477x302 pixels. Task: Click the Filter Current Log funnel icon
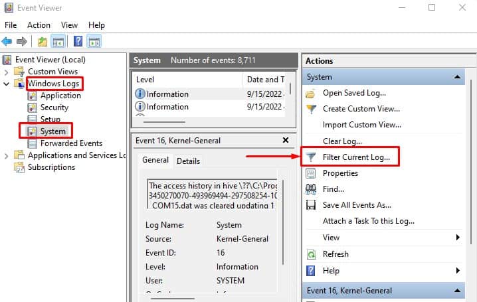311,157
